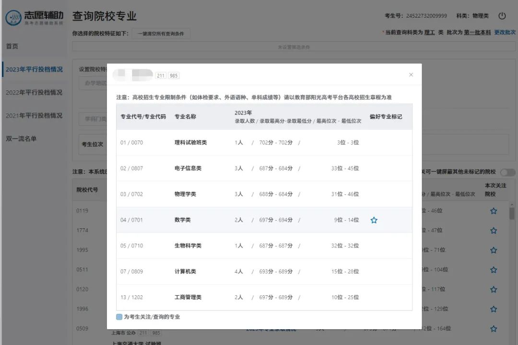Mark school 0120 with the star icon
The height and width of the screenshot is (345, 518).
pos(494,289)
